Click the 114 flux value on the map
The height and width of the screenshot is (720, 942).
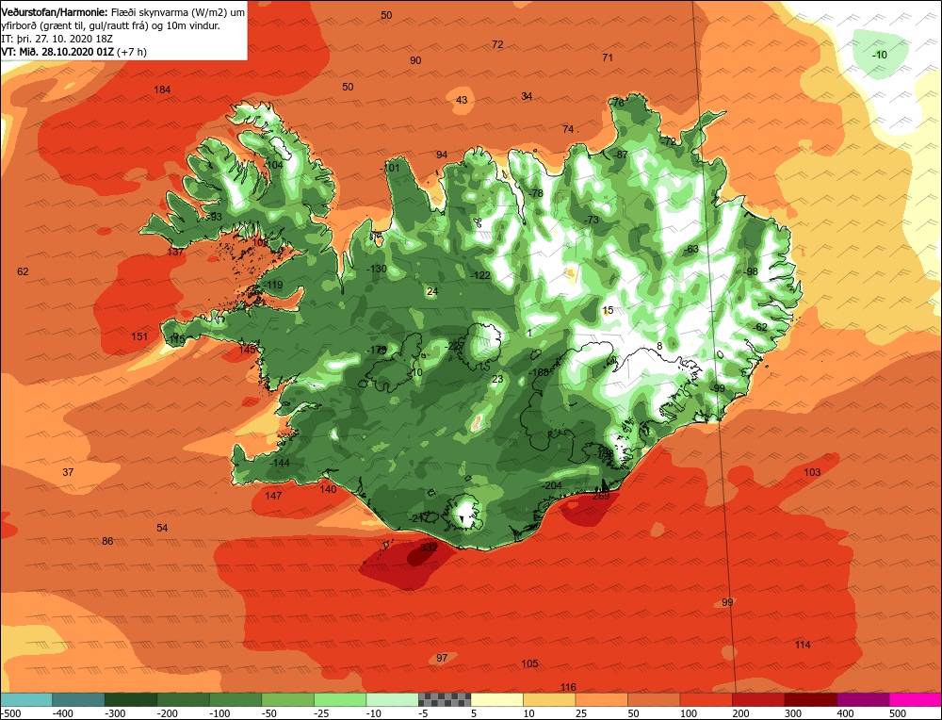(x=803, y=645)
